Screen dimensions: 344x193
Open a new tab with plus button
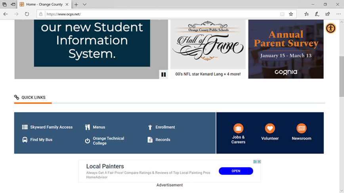76,5
